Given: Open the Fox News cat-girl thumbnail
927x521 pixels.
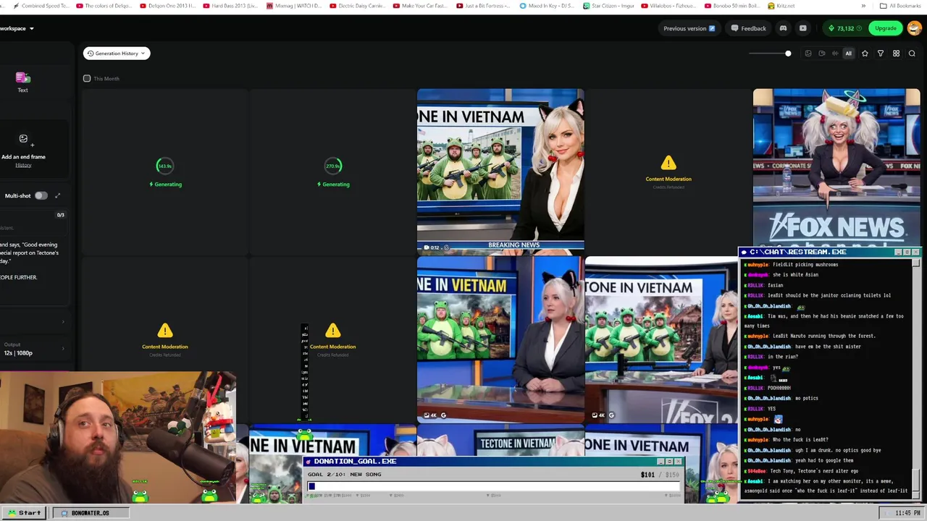Looking at the screenshot, I should point(836,168).
